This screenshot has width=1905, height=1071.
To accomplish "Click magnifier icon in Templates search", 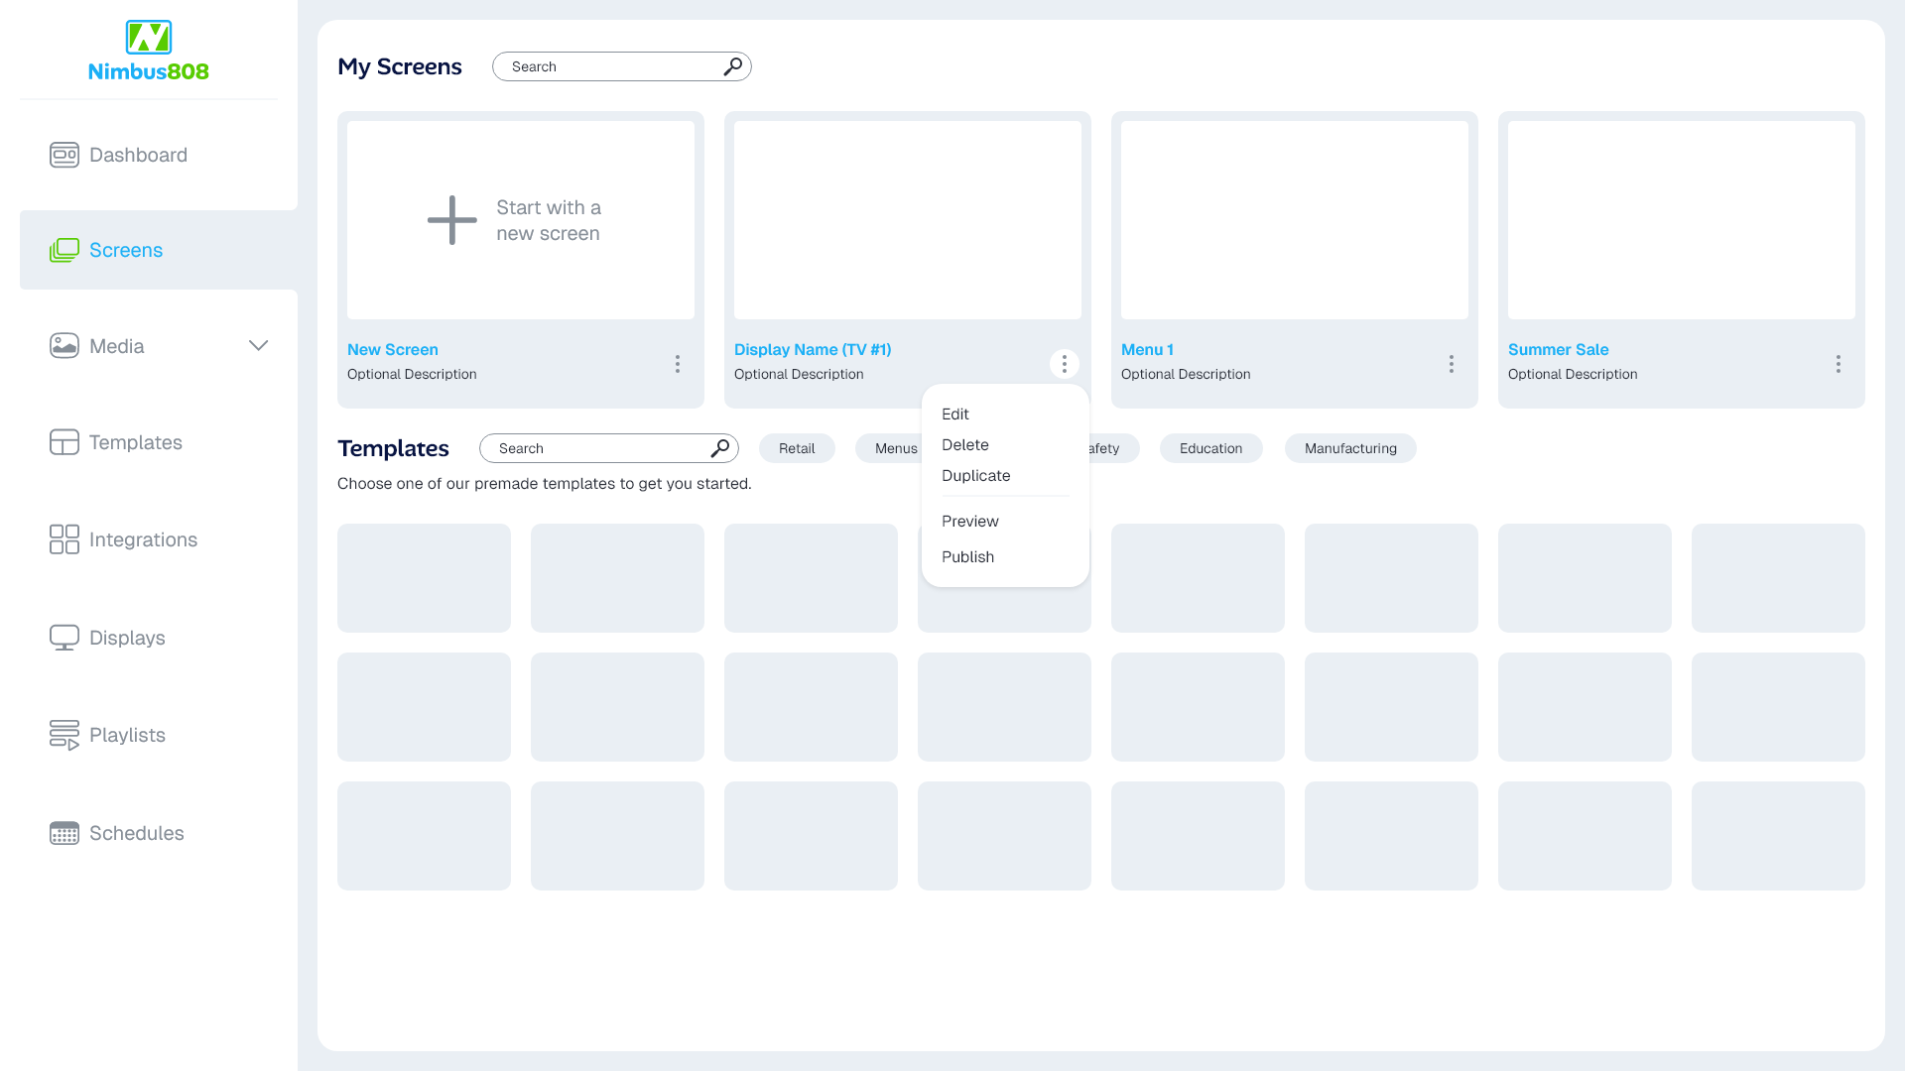I will (719, 448).
